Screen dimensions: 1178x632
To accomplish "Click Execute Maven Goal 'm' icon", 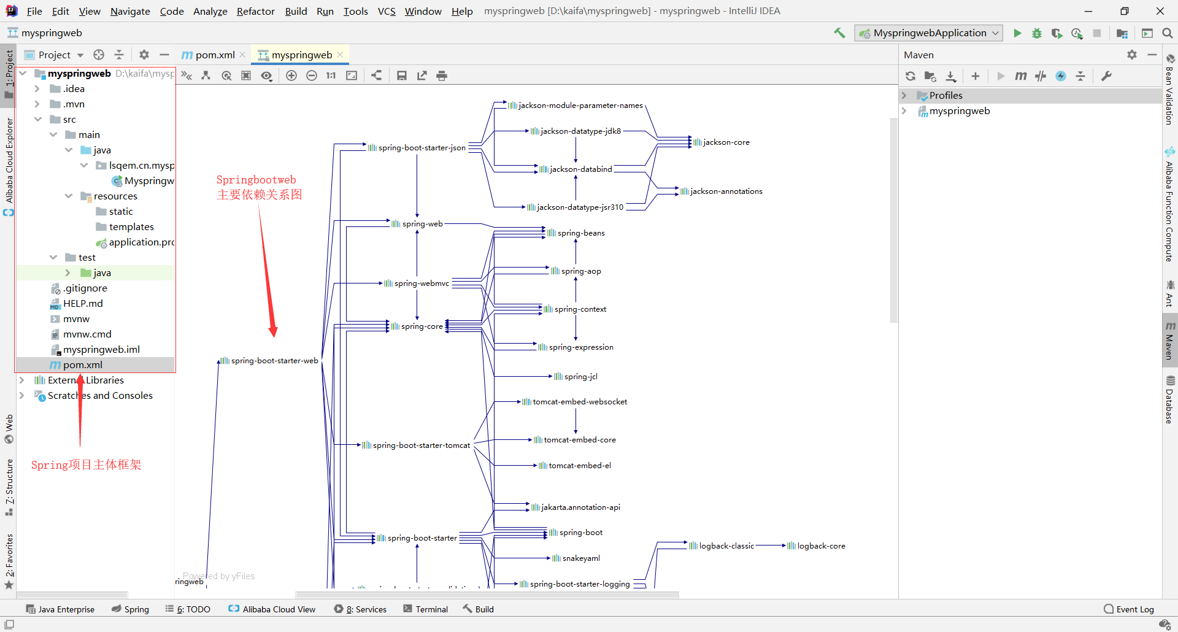I will 1021,76.
